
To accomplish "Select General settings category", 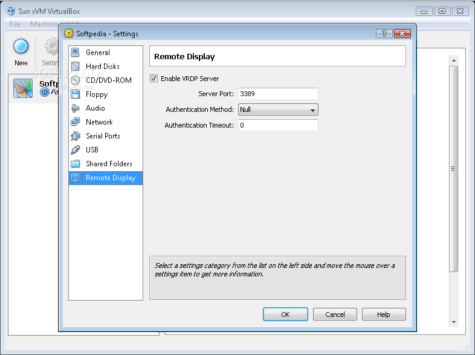I will pyautogui.click(x=105, y=53).
